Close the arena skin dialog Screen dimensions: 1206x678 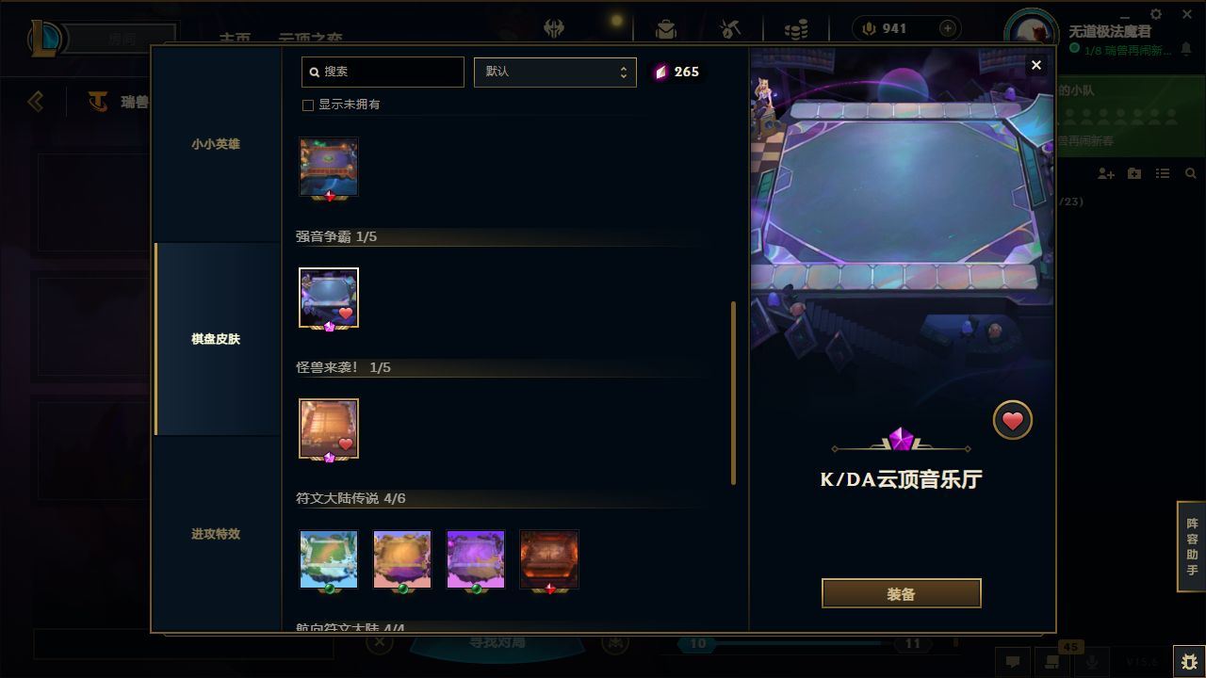point(1036,65)
